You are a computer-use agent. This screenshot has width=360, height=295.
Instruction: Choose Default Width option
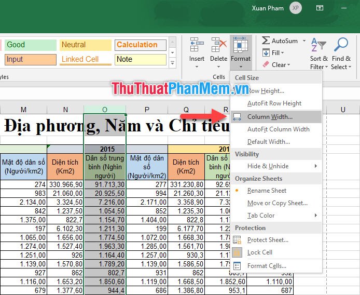click(276, 142)
